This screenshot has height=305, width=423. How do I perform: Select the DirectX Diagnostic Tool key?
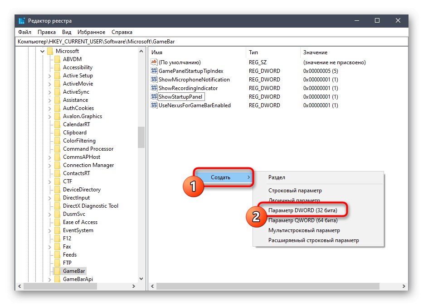point(90,206)
